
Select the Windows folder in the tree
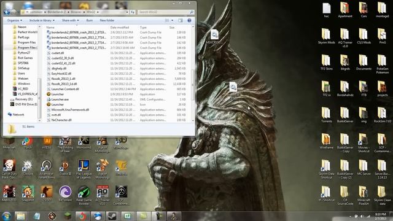(24, 83)
